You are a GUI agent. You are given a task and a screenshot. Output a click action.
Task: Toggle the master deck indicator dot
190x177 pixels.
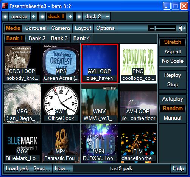tap(5, 17)
